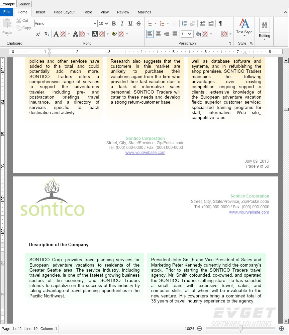This screenshot has width=289, height=335.
Task: Switch to the Review tab
Action: [x=123, y=12]
